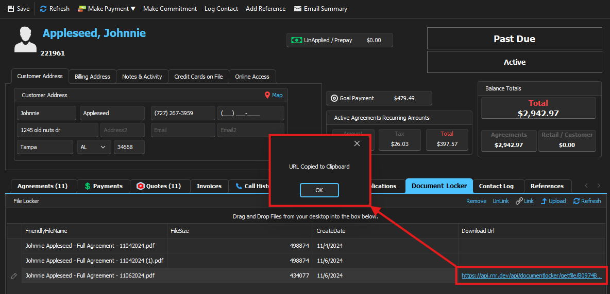Click the File Locker Refresh icon
This screenshot has height=294, width=610.
(x=577, y=201)
